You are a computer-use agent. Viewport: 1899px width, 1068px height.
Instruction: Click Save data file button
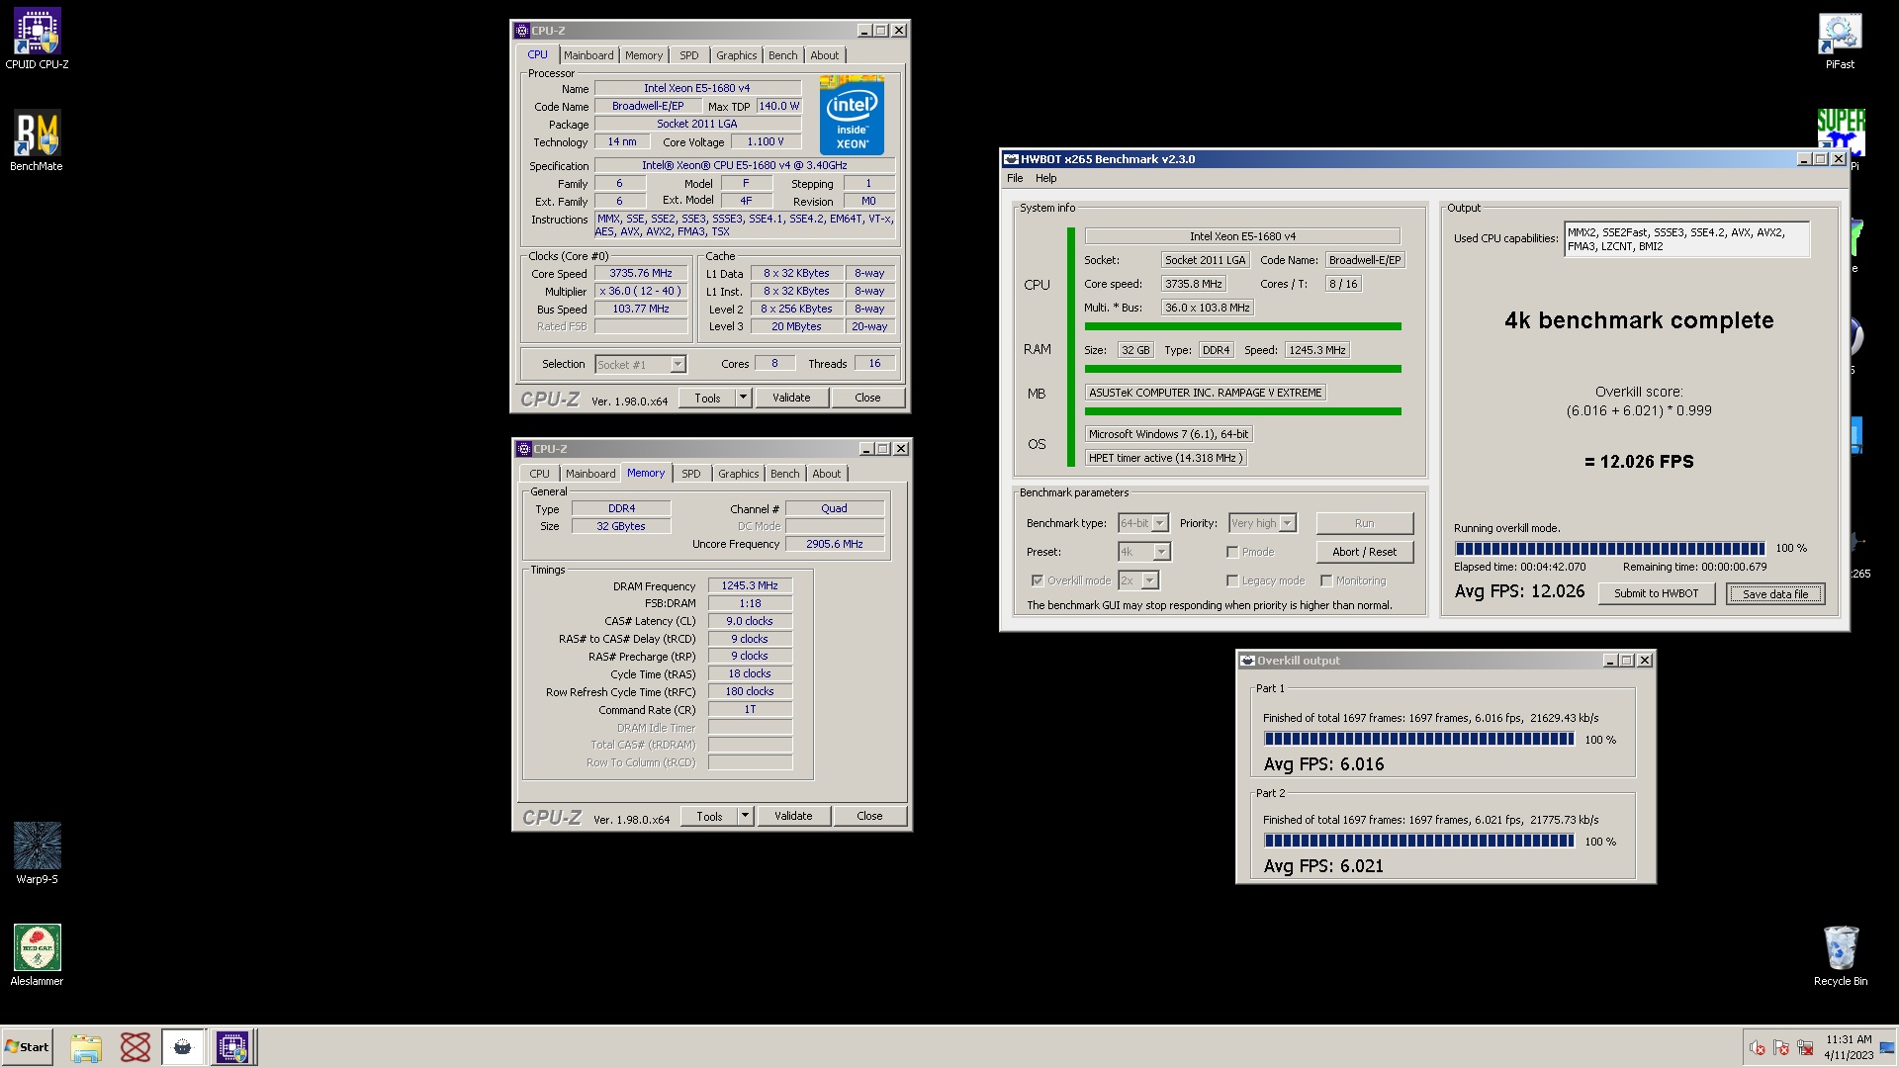[x=1775, y=593]
